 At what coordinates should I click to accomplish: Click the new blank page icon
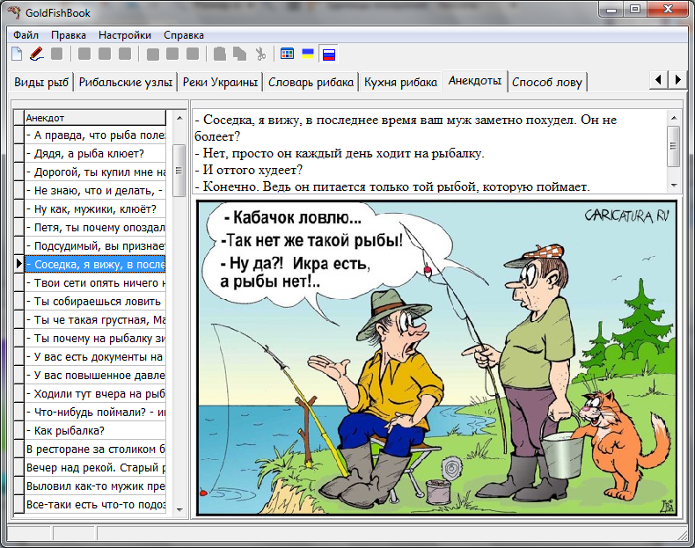coord(17,54)
